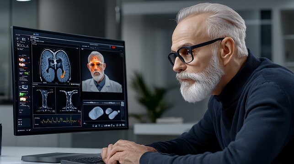The width and height of the screenshot is (294, 164).
Task: Select the cream-colored thumbnail with red underline
Action: pyautogui.click(x=23, y=99)
